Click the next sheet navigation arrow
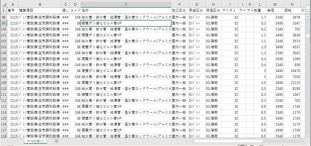Viewport: 311px width, 146px height. coord(14,141)
